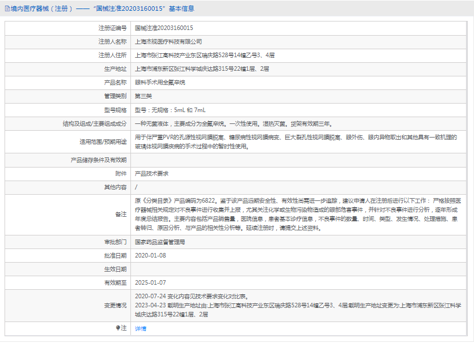The height and width of the screenshot is (343, 474).
Task: Click the 适用范围/预期用途 description text
Action: (x=295, y=142)
